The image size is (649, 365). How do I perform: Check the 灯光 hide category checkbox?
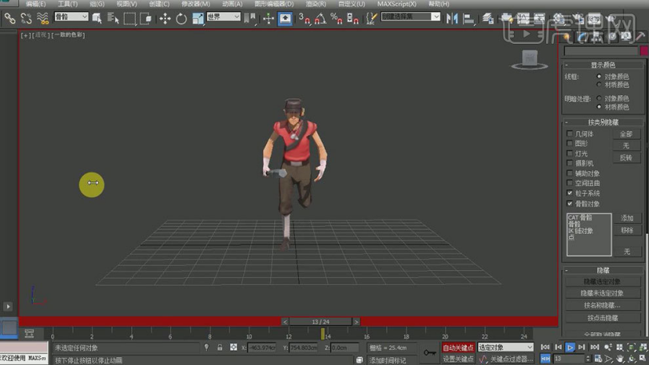[x=570, y=153]
